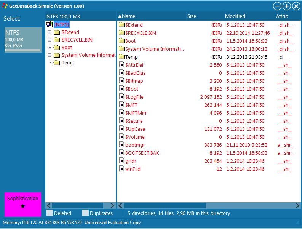Click file list scroll left arrow
The image size is (302, 229).
tap(120, 205)
